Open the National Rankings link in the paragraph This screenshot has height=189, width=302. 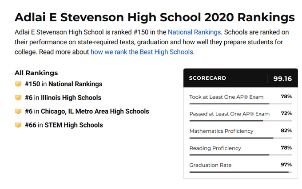(194, 32)
